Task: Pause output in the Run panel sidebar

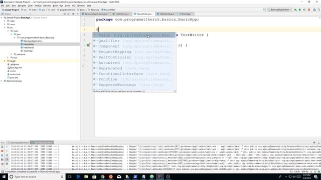Action: pyautogui.click(x=2, y=155)
